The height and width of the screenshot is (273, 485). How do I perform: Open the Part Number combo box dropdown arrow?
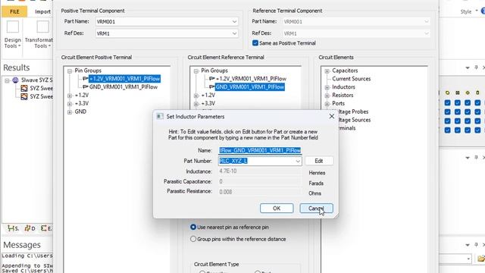click(x=298, y=161)
